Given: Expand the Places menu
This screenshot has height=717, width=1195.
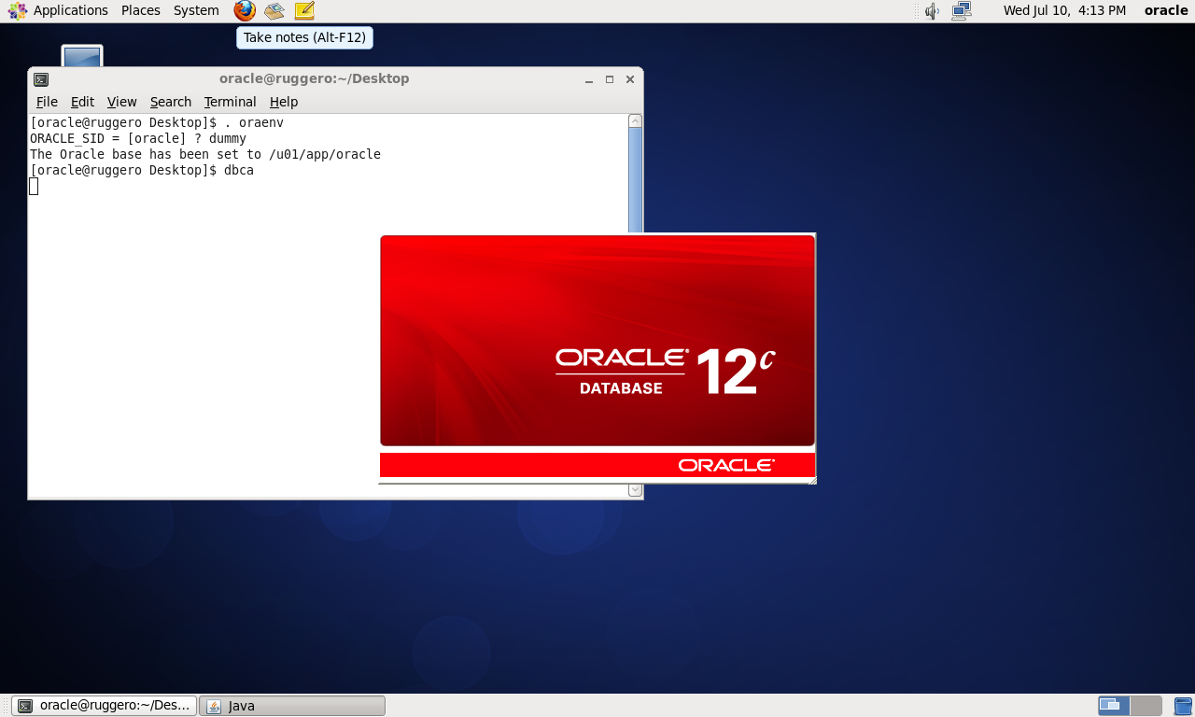Looking at the screenshot, I should [x=141, y=10].
